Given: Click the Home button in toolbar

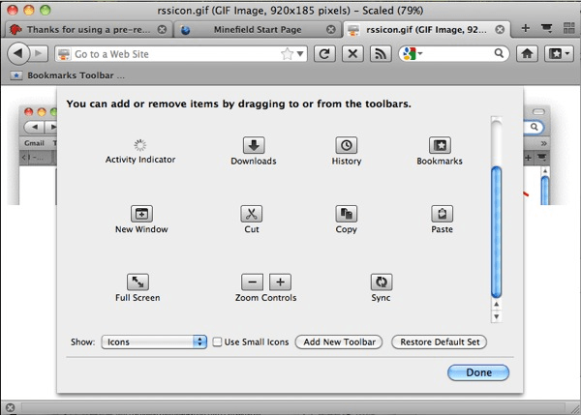Looking at the screenshot, I should tap(528, 53).
